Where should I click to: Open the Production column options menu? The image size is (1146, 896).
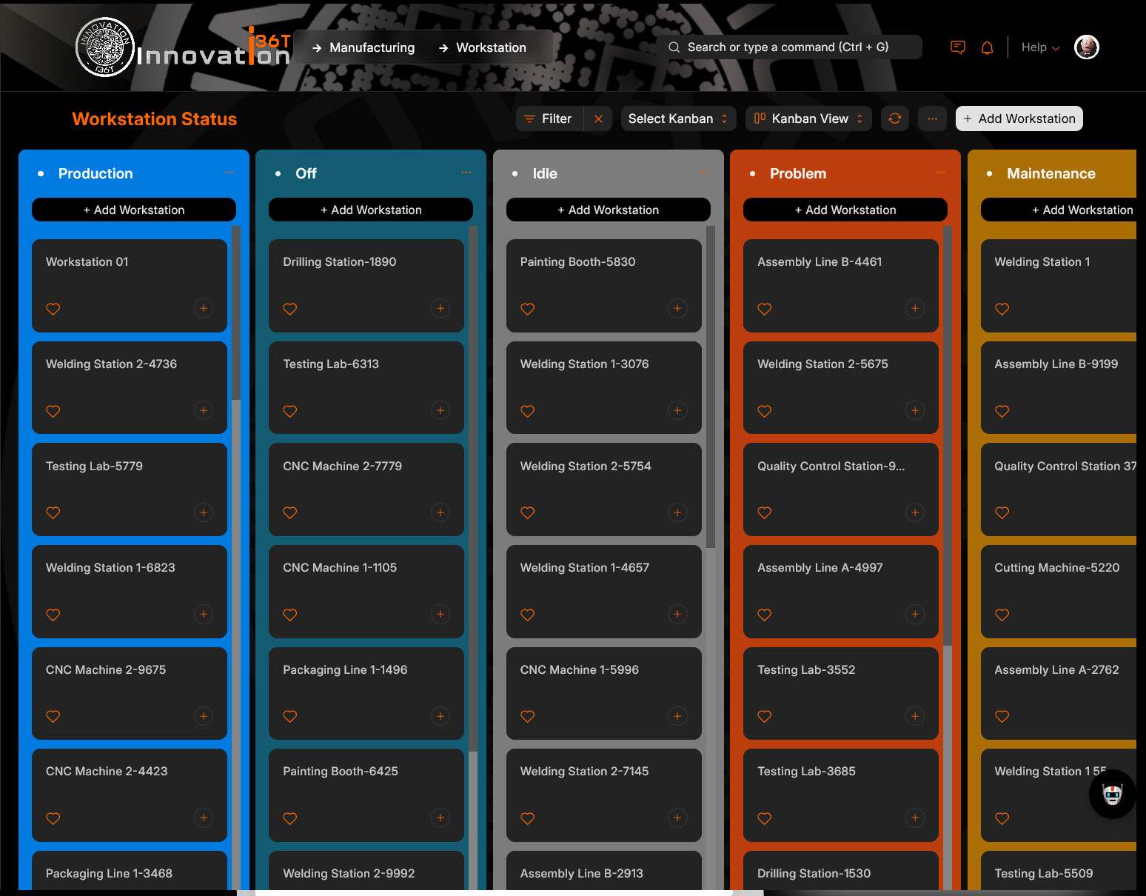[229, 173]
